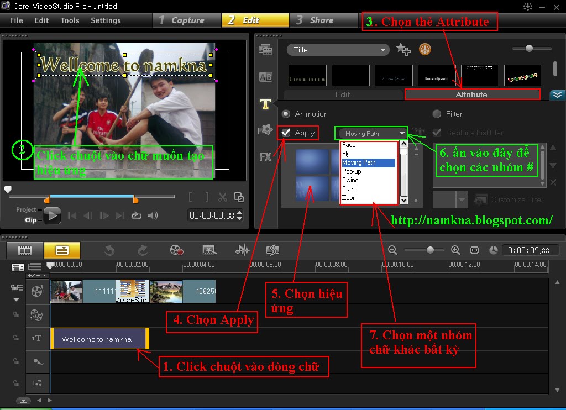Open the Title category dropdown
The height and width of the screenshot is (410, 566).
coord(338,50)
